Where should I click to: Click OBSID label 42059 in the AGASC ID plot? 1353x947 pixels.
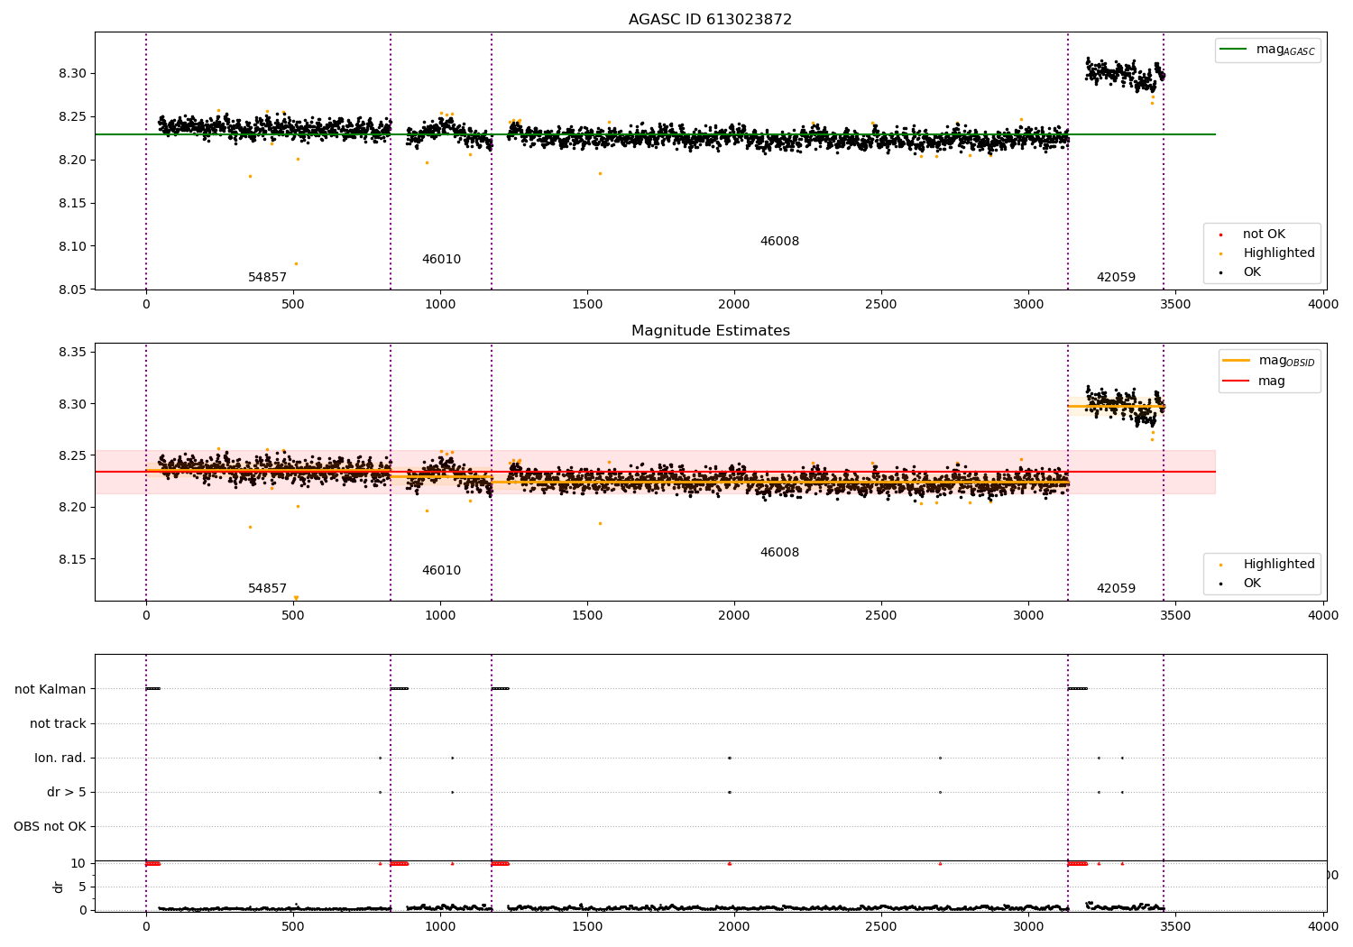[1116, 278]
